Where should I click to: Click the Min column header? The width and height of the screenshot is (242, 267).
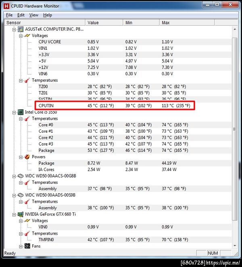(141, 23)
